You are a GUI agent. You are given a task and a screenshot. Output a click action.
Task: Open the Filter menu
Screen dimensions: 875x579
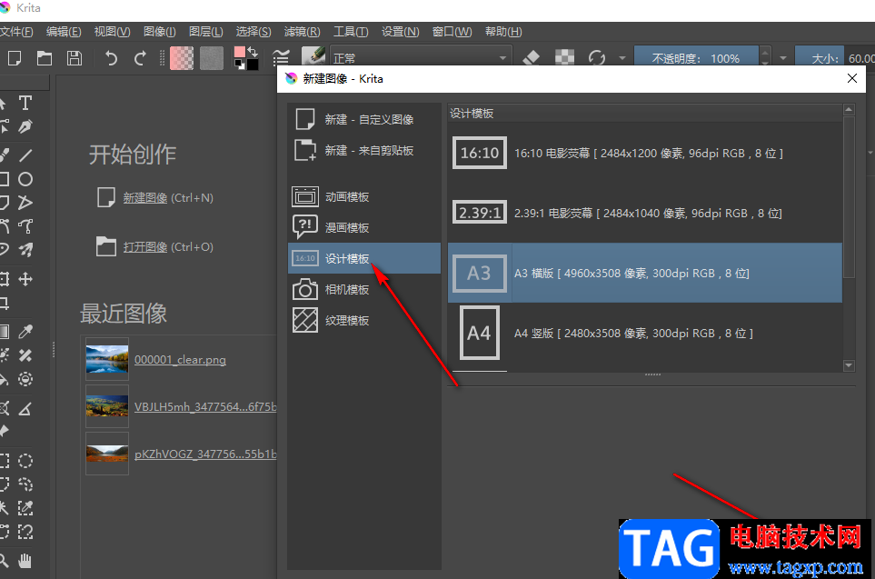(x=302, y=32)
